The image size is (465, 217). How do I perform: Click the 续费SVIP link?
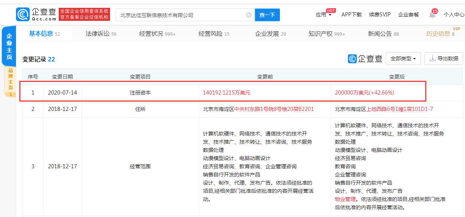[x=380, y=15]
